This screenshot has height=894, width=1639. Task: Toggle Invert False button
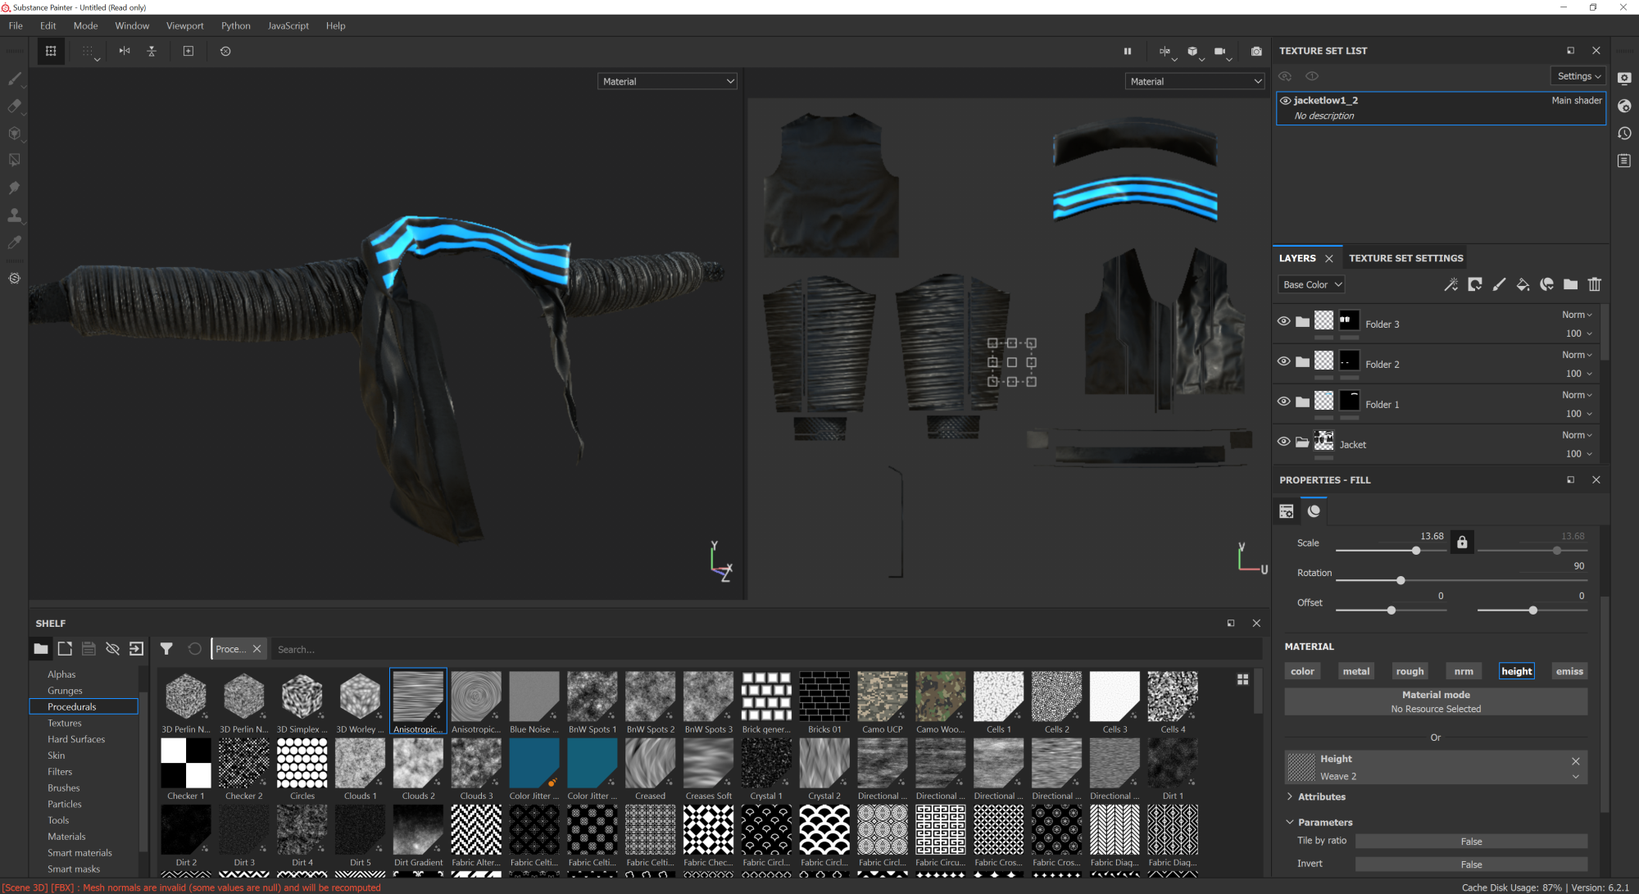[x=1471, y=865]
